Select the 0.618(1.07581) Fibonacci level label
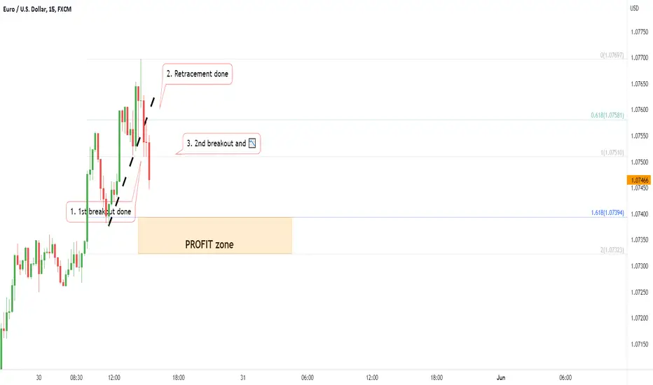The image size is (653, 385). pos(607,115)
